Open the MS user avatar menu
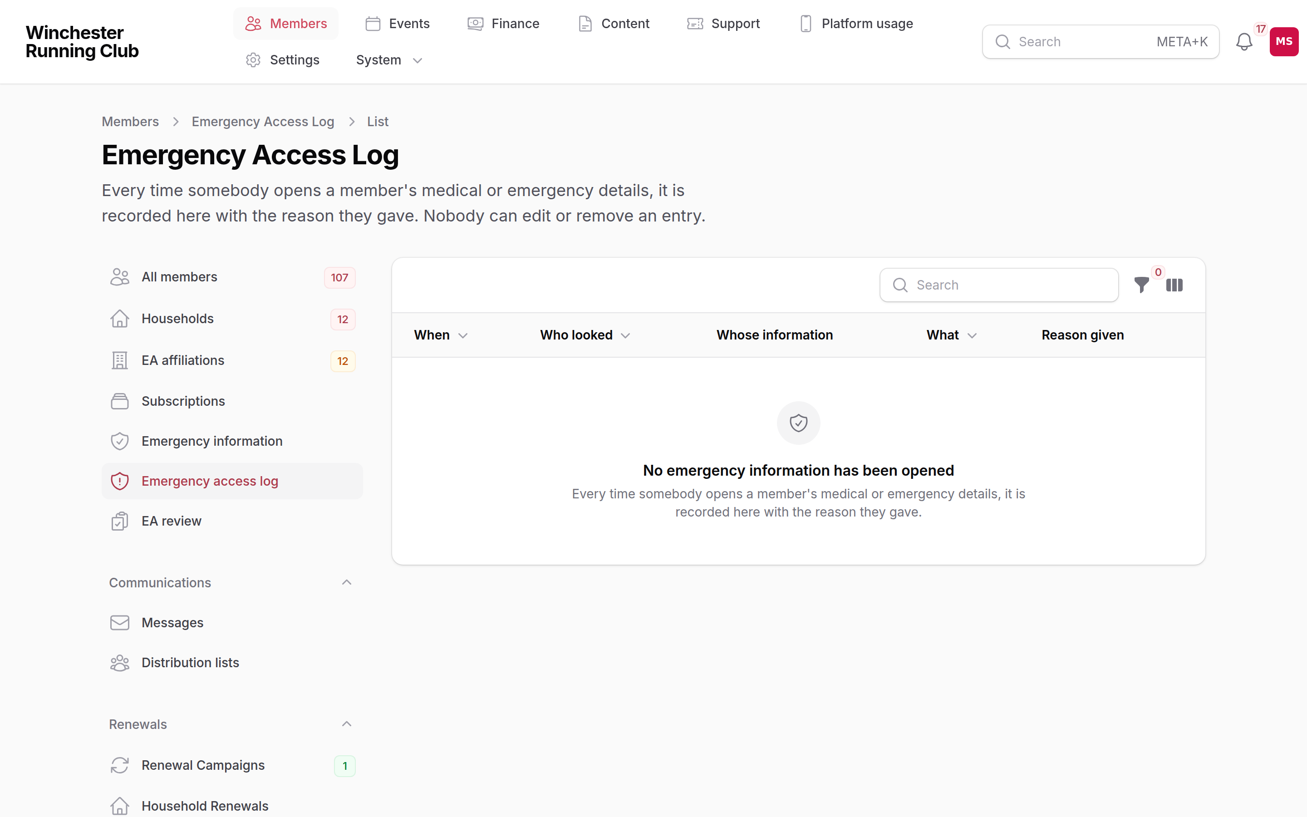Viewport: 1307px width, 817px height. (x=1284, y=42)
